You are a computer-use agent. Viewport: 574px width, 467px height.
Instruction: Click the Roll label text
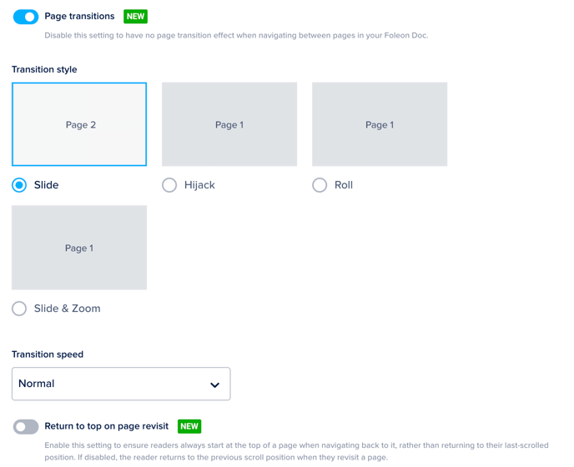click(x=344, y=185)
